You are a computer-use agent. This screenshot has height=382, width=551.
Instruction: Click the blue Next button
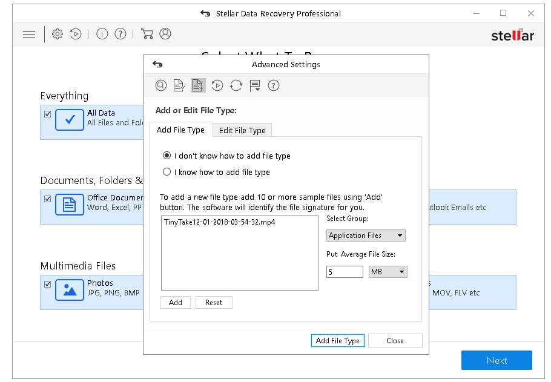pos(497,360)
